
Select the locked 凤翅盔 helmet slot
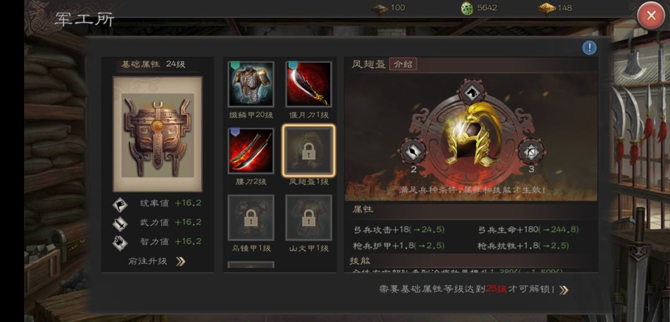[x=308, y=151]
